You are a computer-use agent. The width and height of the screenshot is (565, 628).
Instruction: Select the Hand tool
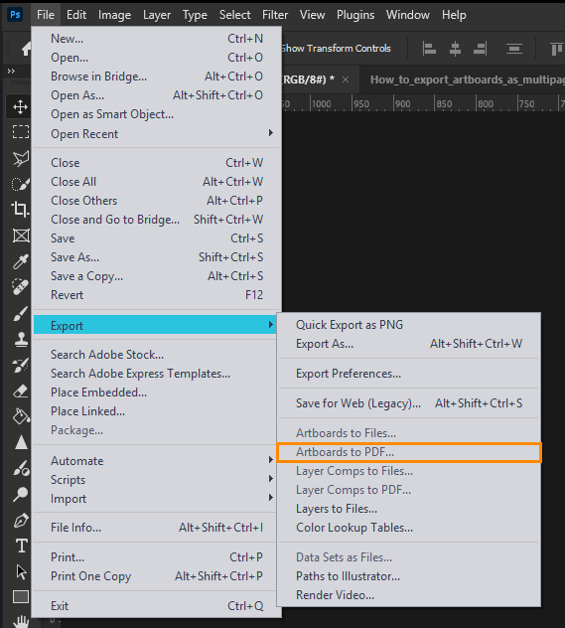(x=21, y=622)
